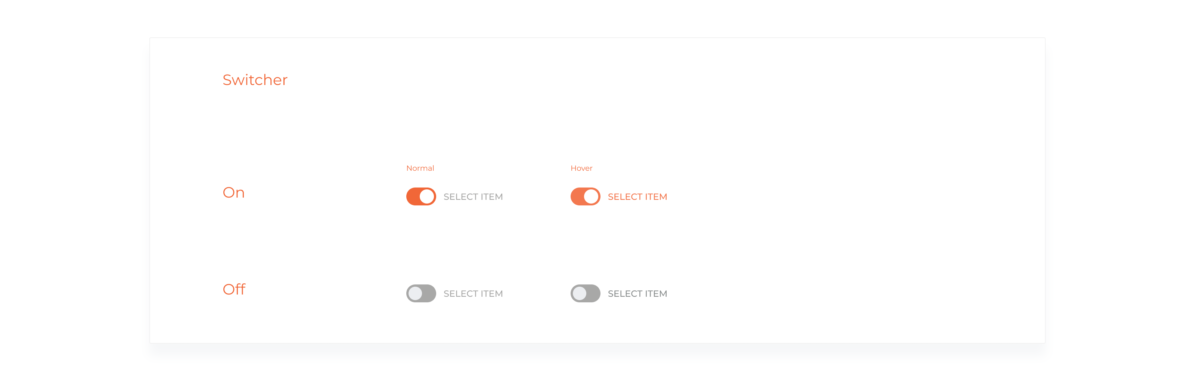
Task: Click the Off row label
Action: [x=234, y=289]
